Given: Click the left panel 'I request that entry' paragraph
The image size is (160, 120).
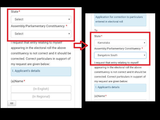Looking at the screenshot, I should [x=41, y=53].
